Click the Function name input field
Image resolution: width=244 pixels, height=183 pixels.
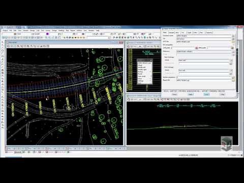(x=204, y=36)
